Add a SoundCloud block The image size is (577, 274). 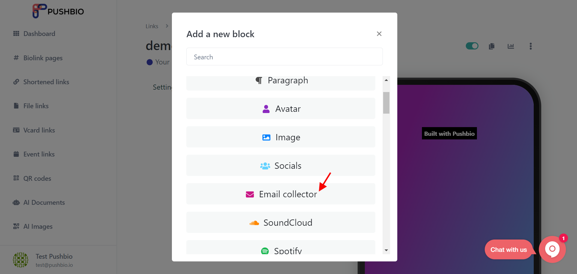[x=281, y=222]
